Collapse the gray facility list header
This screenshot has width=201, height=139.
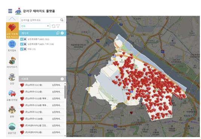pos(62,79)
